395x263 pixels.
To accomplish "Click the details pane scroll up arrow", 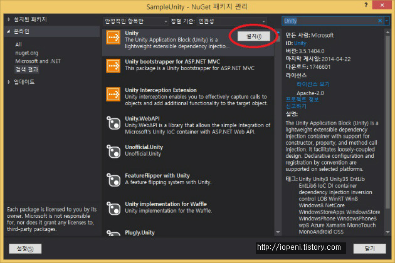I will 387,32.
